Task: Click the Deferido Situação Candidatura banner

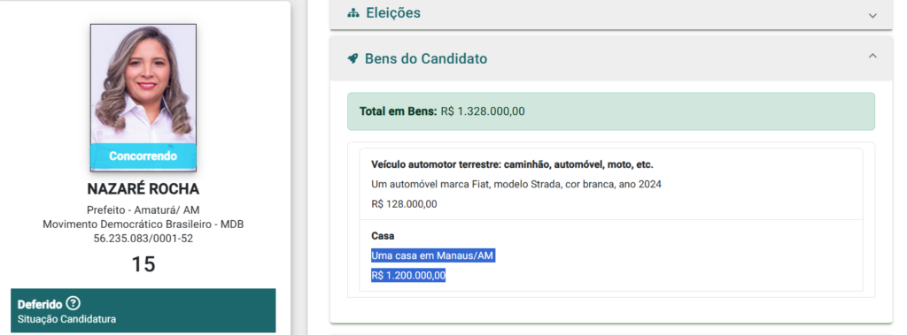Action: click(x=143, y=311)
